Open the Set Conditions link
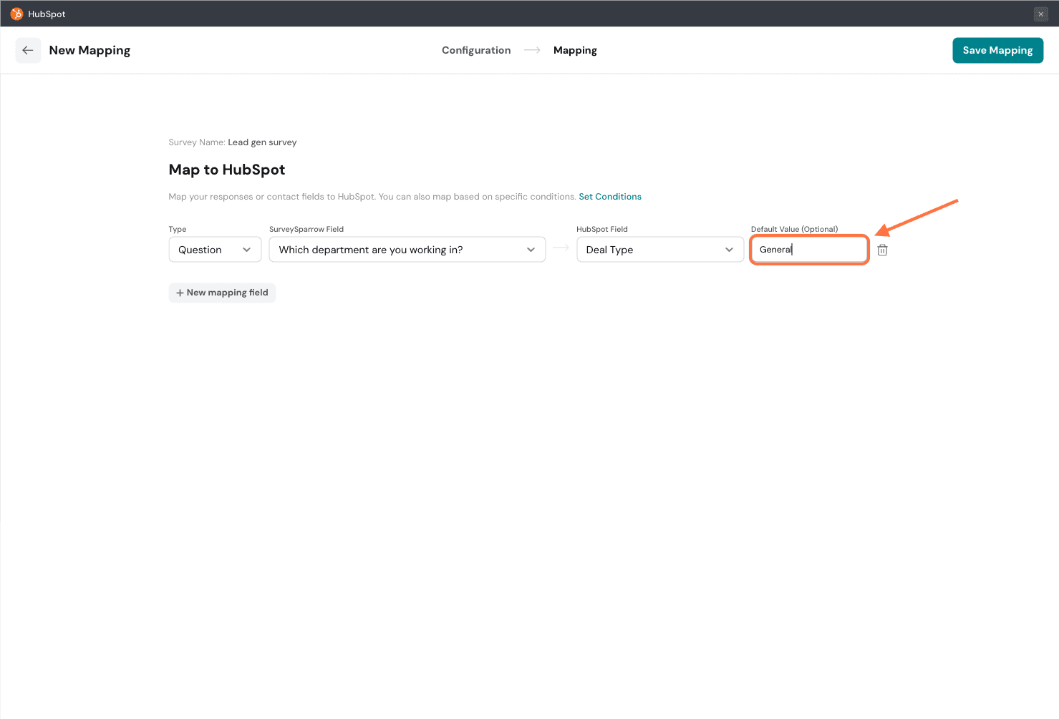This screenshot has width=1059, height=719. [610, 197]
